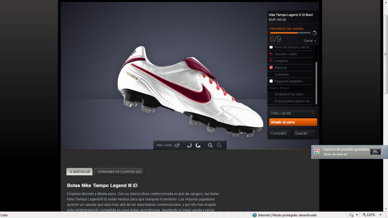Viewport: 388px width, 218px height.
Task: Select the Swoosh y talón color swatch
Action: [x=271, y=54]
